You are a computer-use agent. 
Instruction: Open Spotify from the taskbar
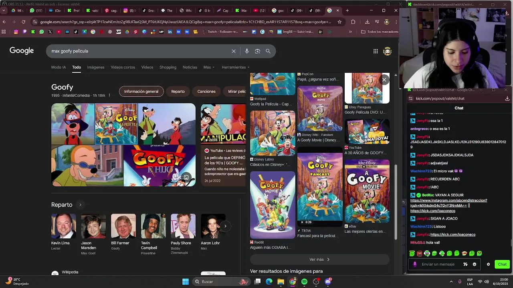pyautogui.click(x=304, y=282)
